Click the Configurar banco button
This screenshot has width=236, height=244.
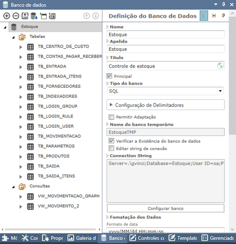coord(165,208)
